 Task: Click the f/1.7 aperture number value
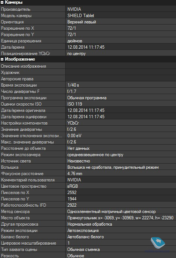72,91
